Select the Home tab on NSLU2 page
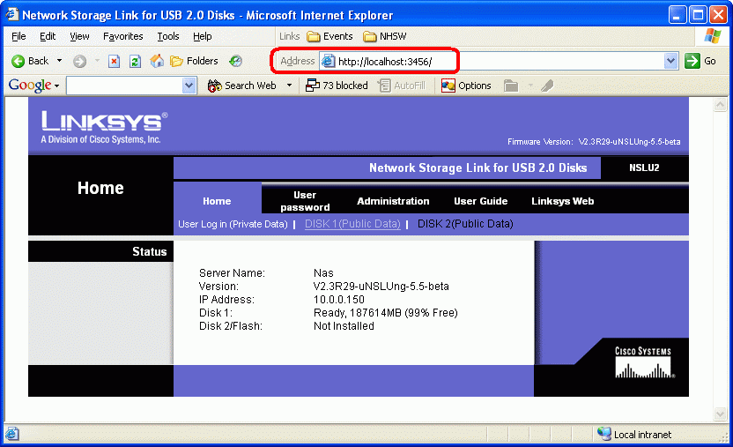Image resolution: width=733 pixels, height=447 pixels. (217, 201)
